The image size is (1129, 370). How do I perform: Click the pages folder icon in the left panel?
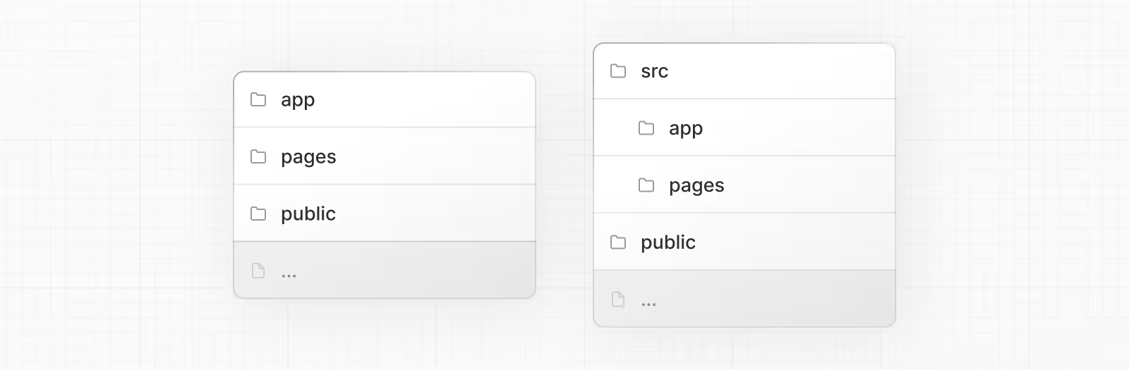tap(258, 156)
